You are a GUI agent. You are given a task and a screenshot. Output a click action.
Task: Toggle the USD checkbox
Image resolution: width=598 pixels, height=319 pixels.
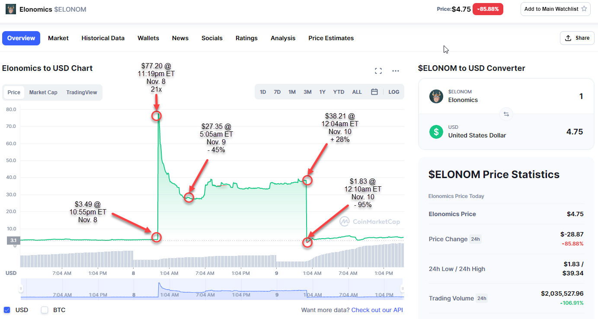[x=7, y=310]
